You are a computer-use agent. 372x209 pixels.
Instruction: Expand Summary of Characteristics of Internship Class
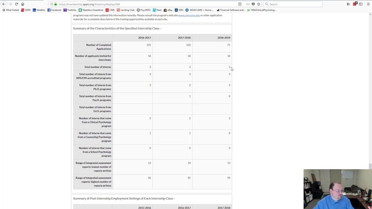(x=117, y=28)
